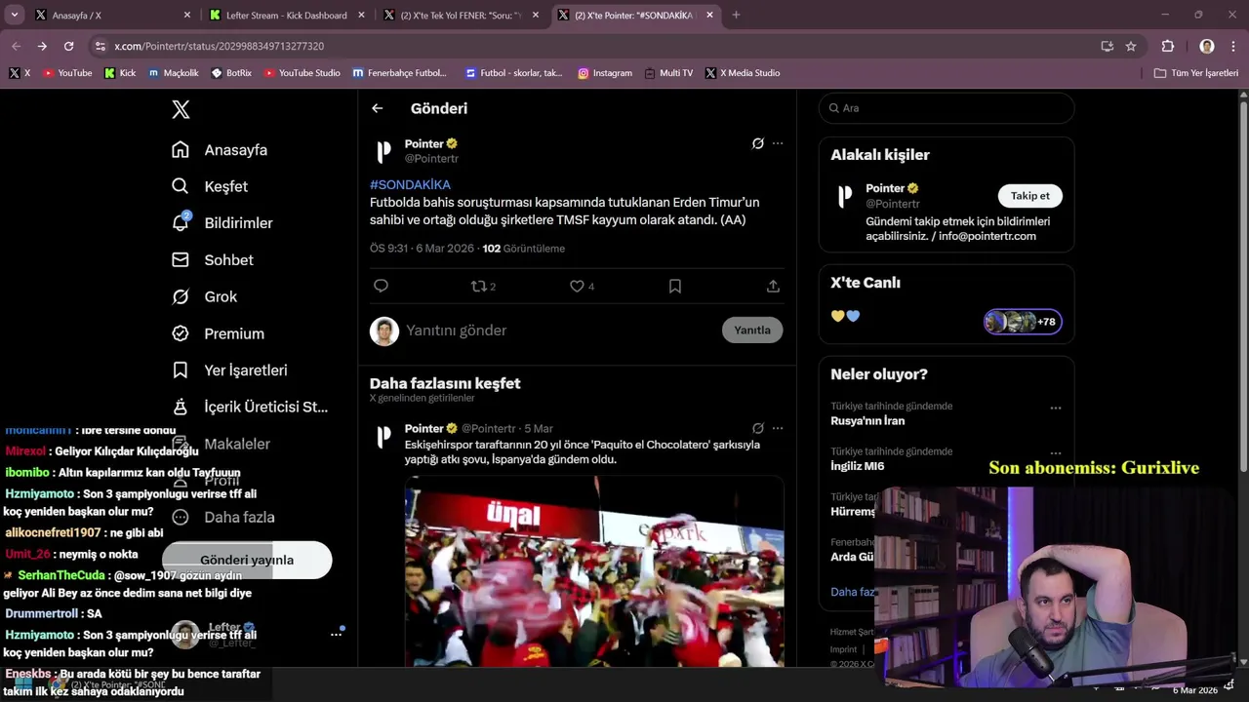
Task: Click the Ara search field
Action: (x=947, y=108)
